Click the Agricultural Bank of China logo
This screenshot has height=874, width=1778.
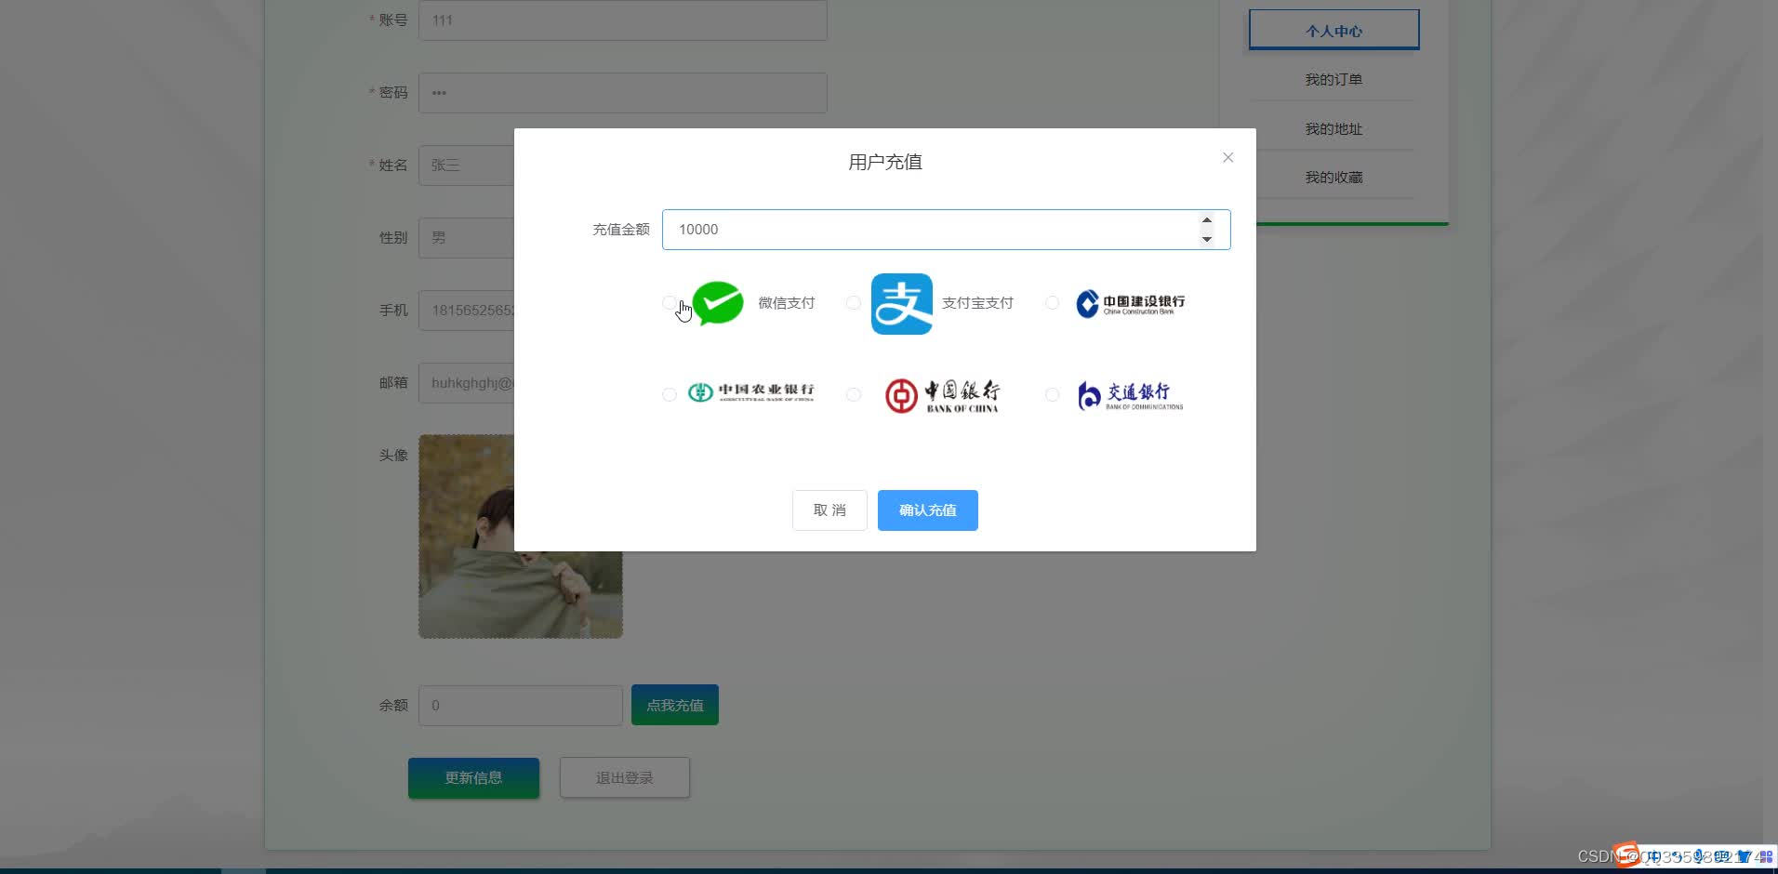coord(751,393)
